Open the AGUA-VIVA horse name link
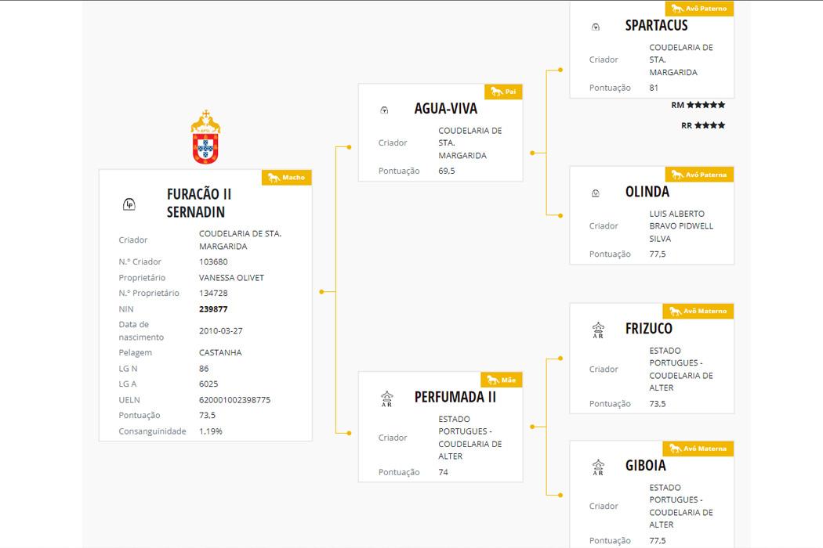This screenshot has width=823, height=548. click(446, 109)
